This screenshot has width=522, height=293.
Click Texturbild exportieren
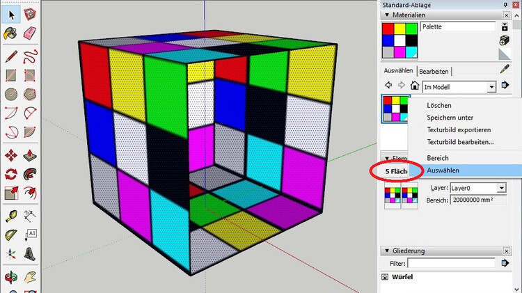tap(459, 130)
